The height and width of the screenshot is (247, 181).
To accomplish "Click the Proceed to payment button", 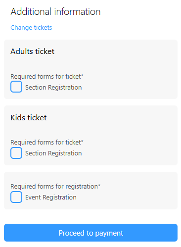I will coord(90,233).
